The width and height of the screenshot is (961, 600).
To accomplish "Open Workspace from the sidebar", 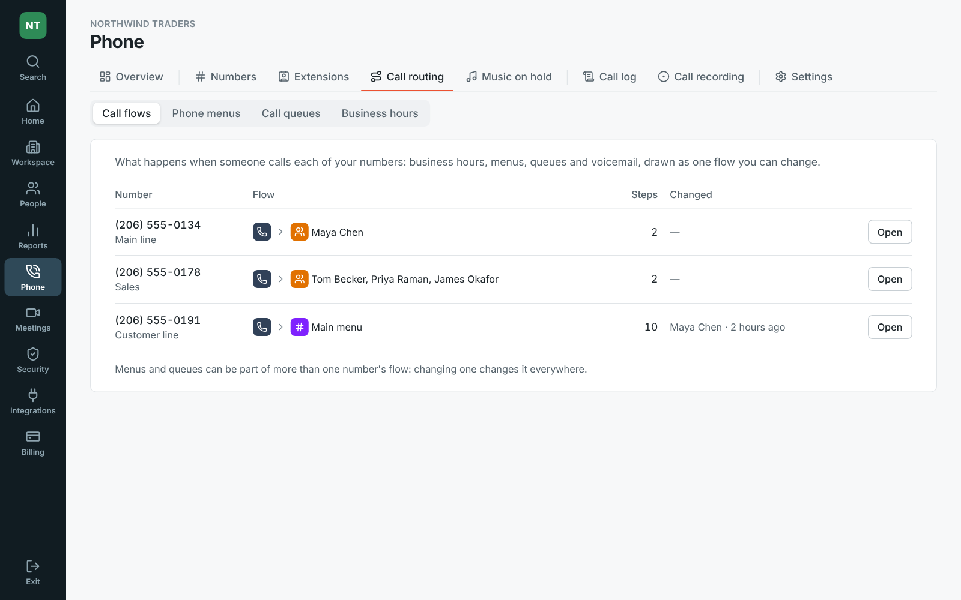I will point(33,154).
